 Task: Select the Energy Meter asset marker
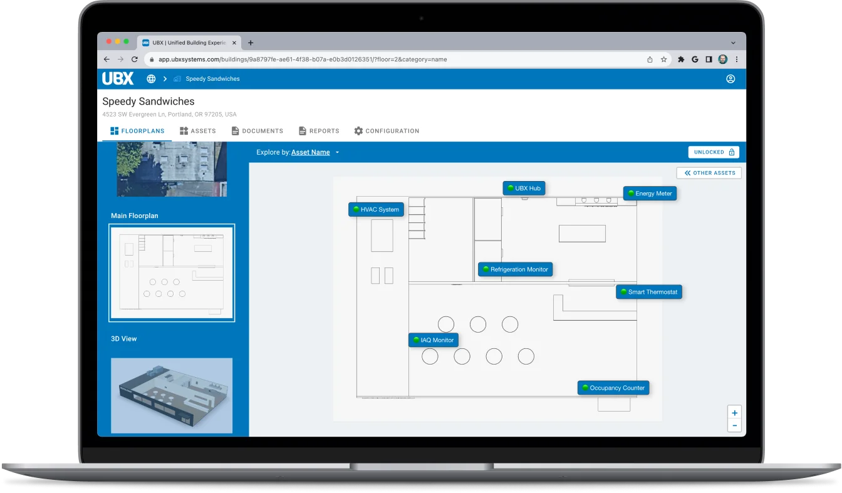(x=650, y=194)
